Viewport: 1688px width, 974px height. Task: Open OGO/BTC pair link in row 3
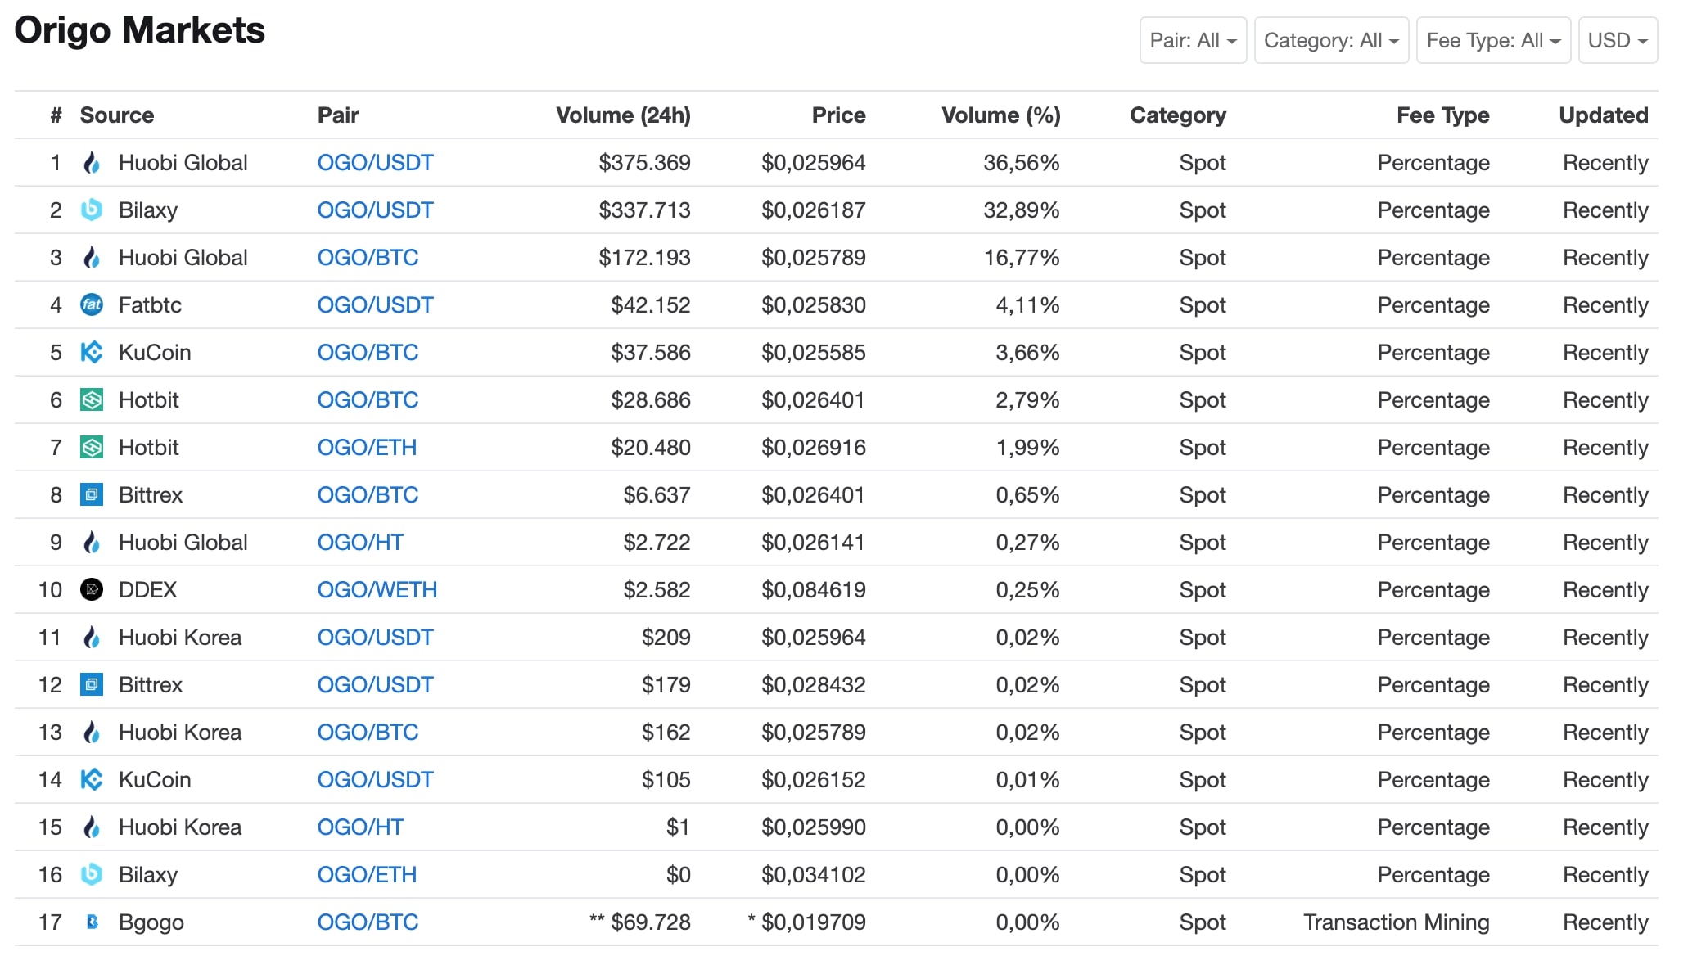coord(368,258)
